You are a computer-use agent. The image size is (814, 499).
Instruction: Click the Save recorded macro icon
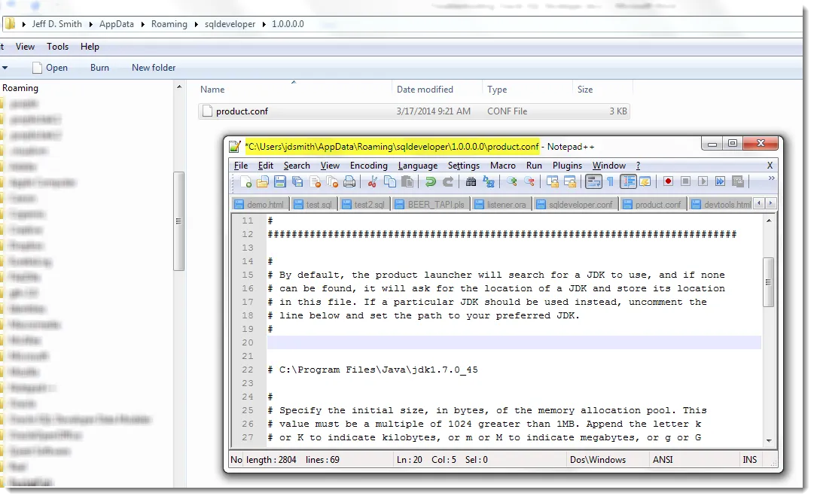pyautogui.click(x=738, y=181)
